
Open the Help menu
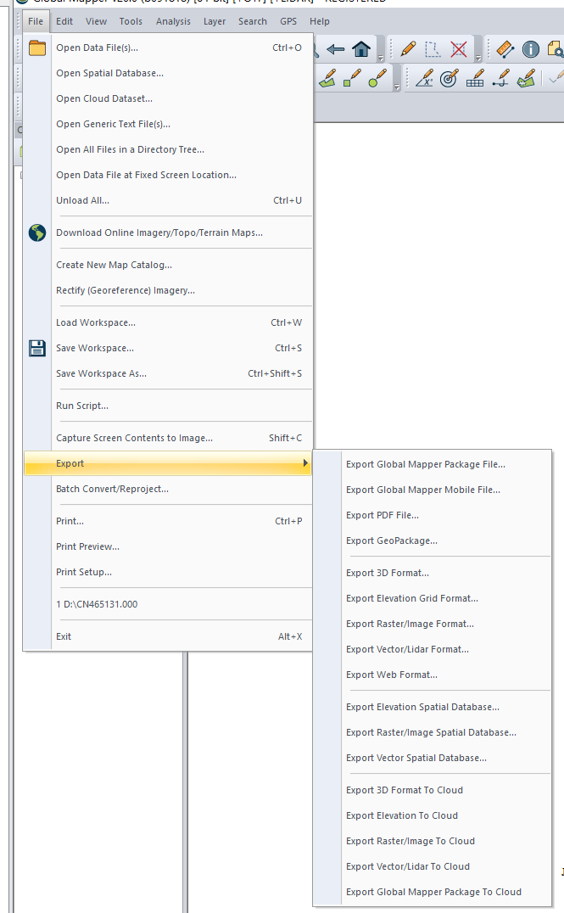(320, 21)
